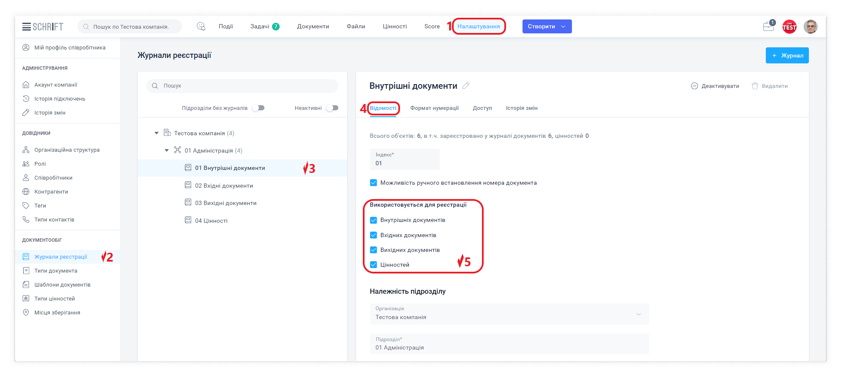The height and width of the screenshot is (377, 841).
Task: Toggle the Підрозділи без журналів switch
Action: (x=258, y=108)
